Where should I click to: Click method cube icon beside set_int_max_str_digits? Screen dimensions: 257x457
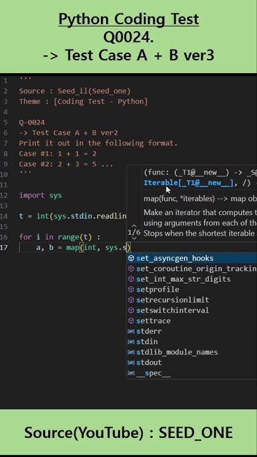(x=131, y=279)
